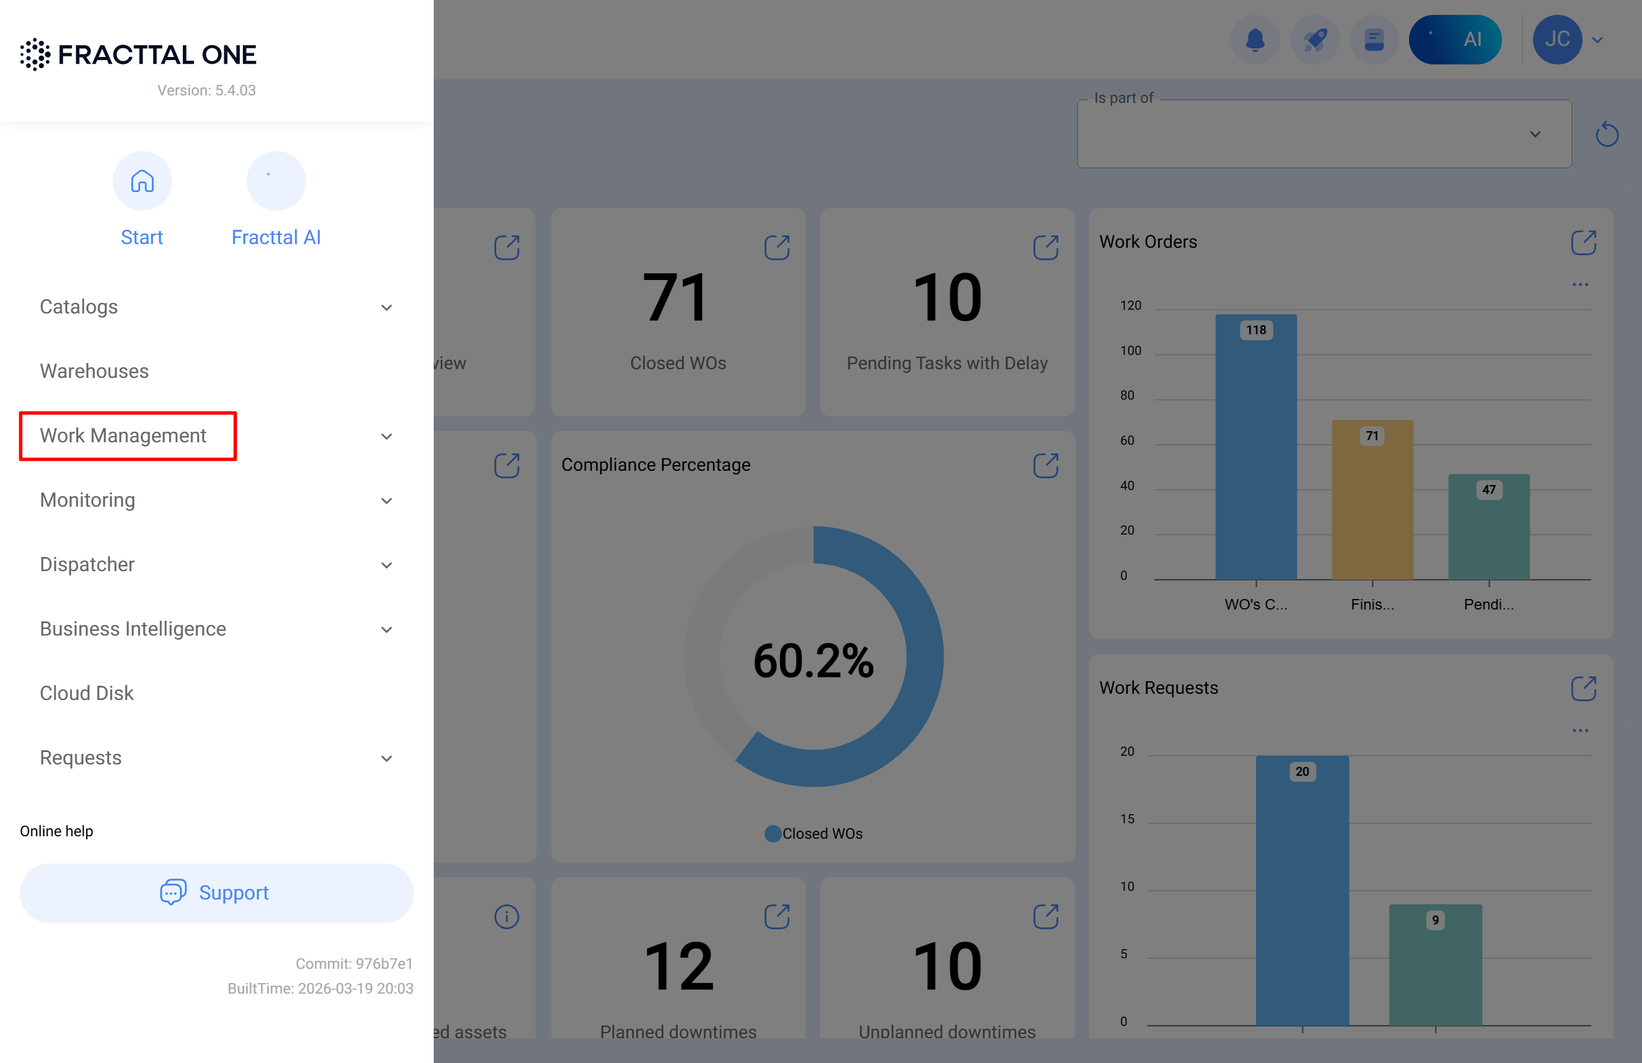Viewport: 1642px width, 1063px height.
Task: Click the rocket icon in the header
Action: tap(1314, 39)
